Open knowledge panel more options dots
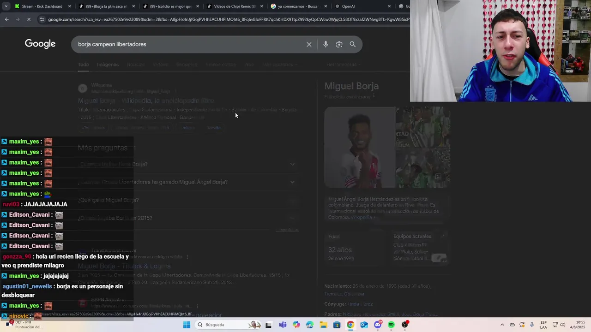 click(374, 96)
